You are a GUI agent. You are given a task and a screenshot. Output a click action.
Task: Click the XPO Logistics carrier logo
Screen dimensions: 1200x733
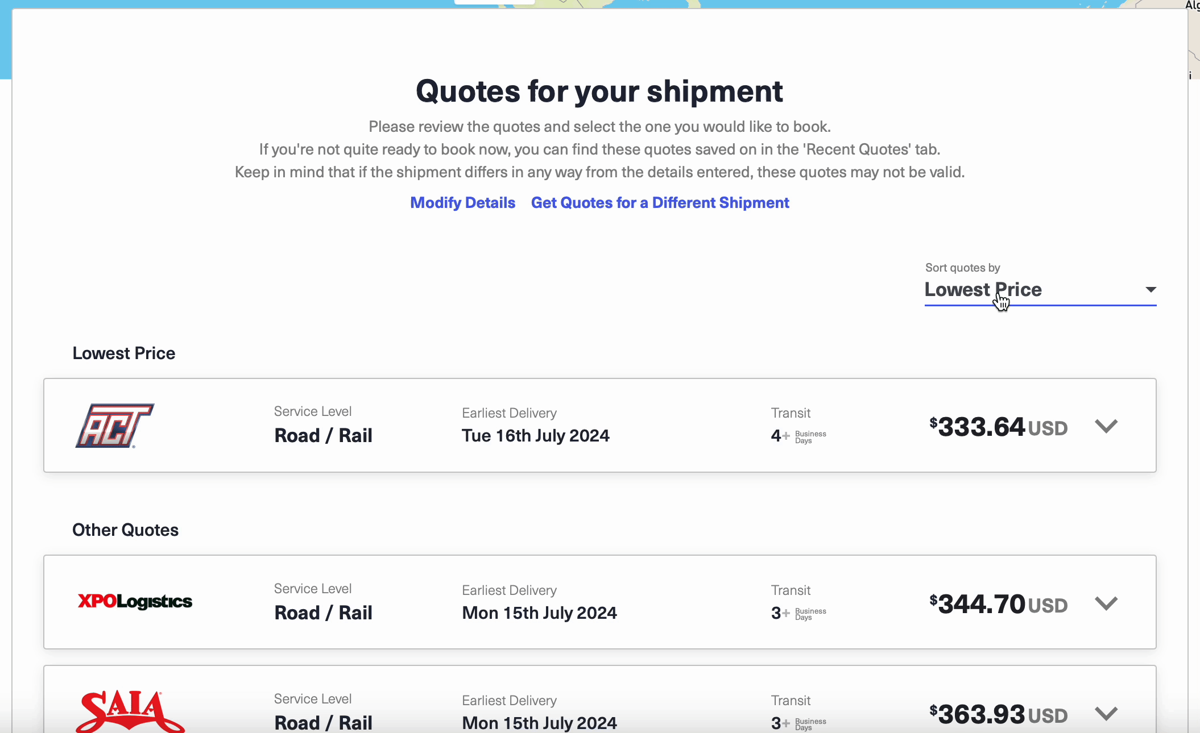pos(135,601)
